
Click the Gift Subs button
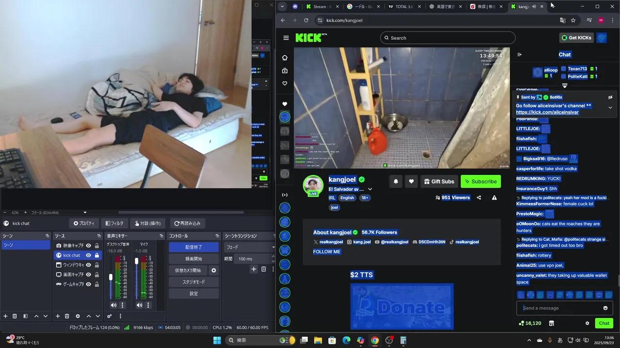point(439,181)
